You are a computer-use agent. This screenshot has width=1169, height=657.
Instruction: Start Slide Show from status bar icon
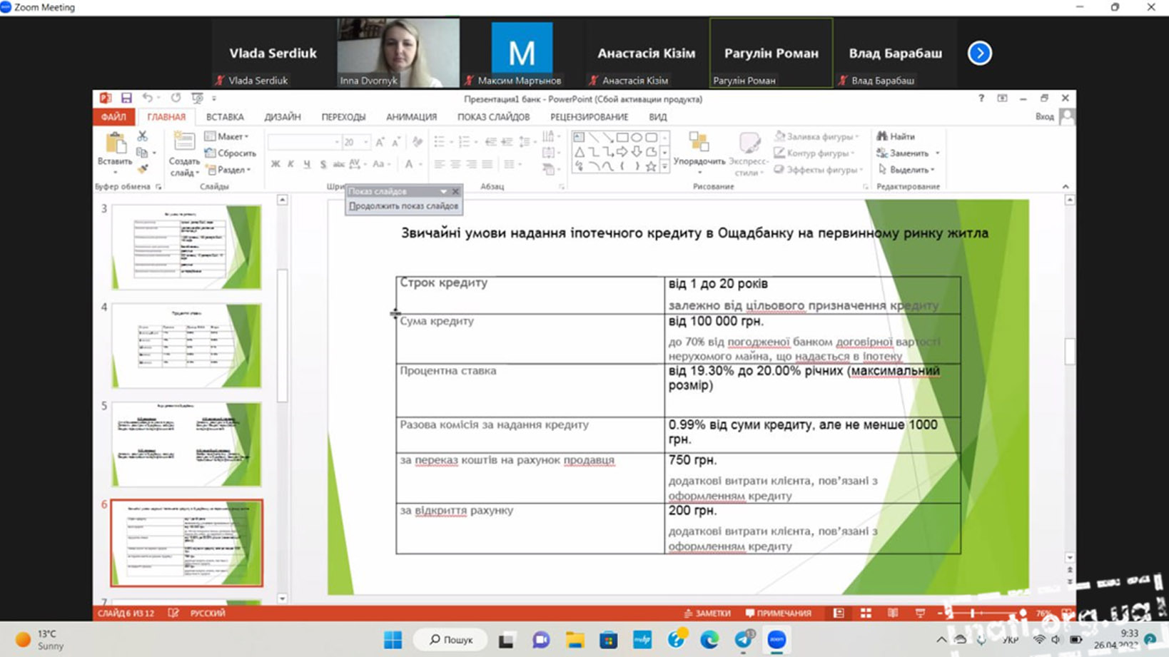(x=920, y=613)
